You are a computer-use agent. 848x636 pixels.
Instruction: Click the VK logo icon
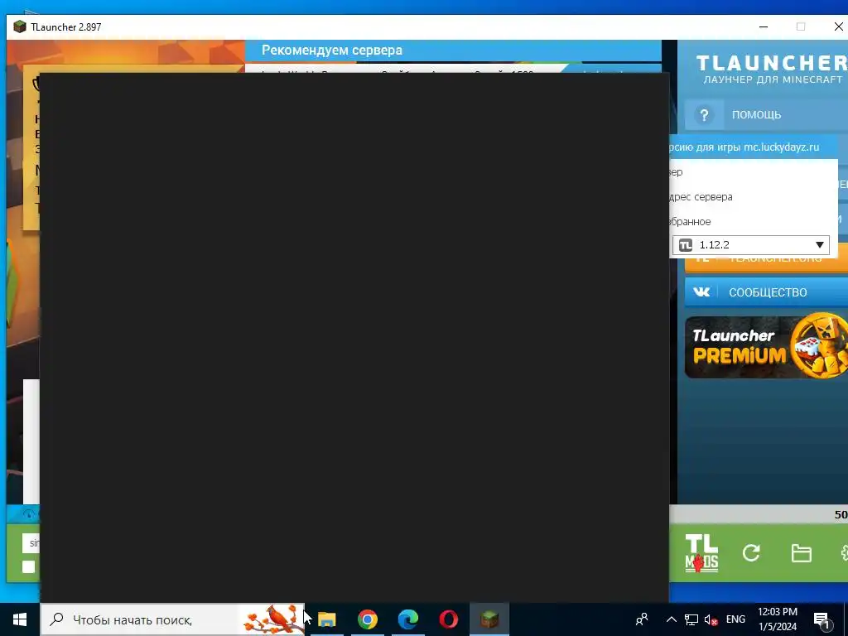(x=701, y=292)
